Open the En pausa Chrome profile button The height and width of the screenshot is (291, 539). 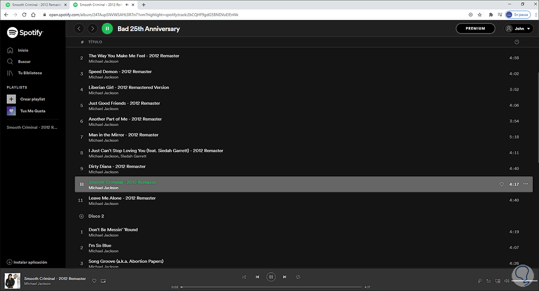tap(518, 15)
